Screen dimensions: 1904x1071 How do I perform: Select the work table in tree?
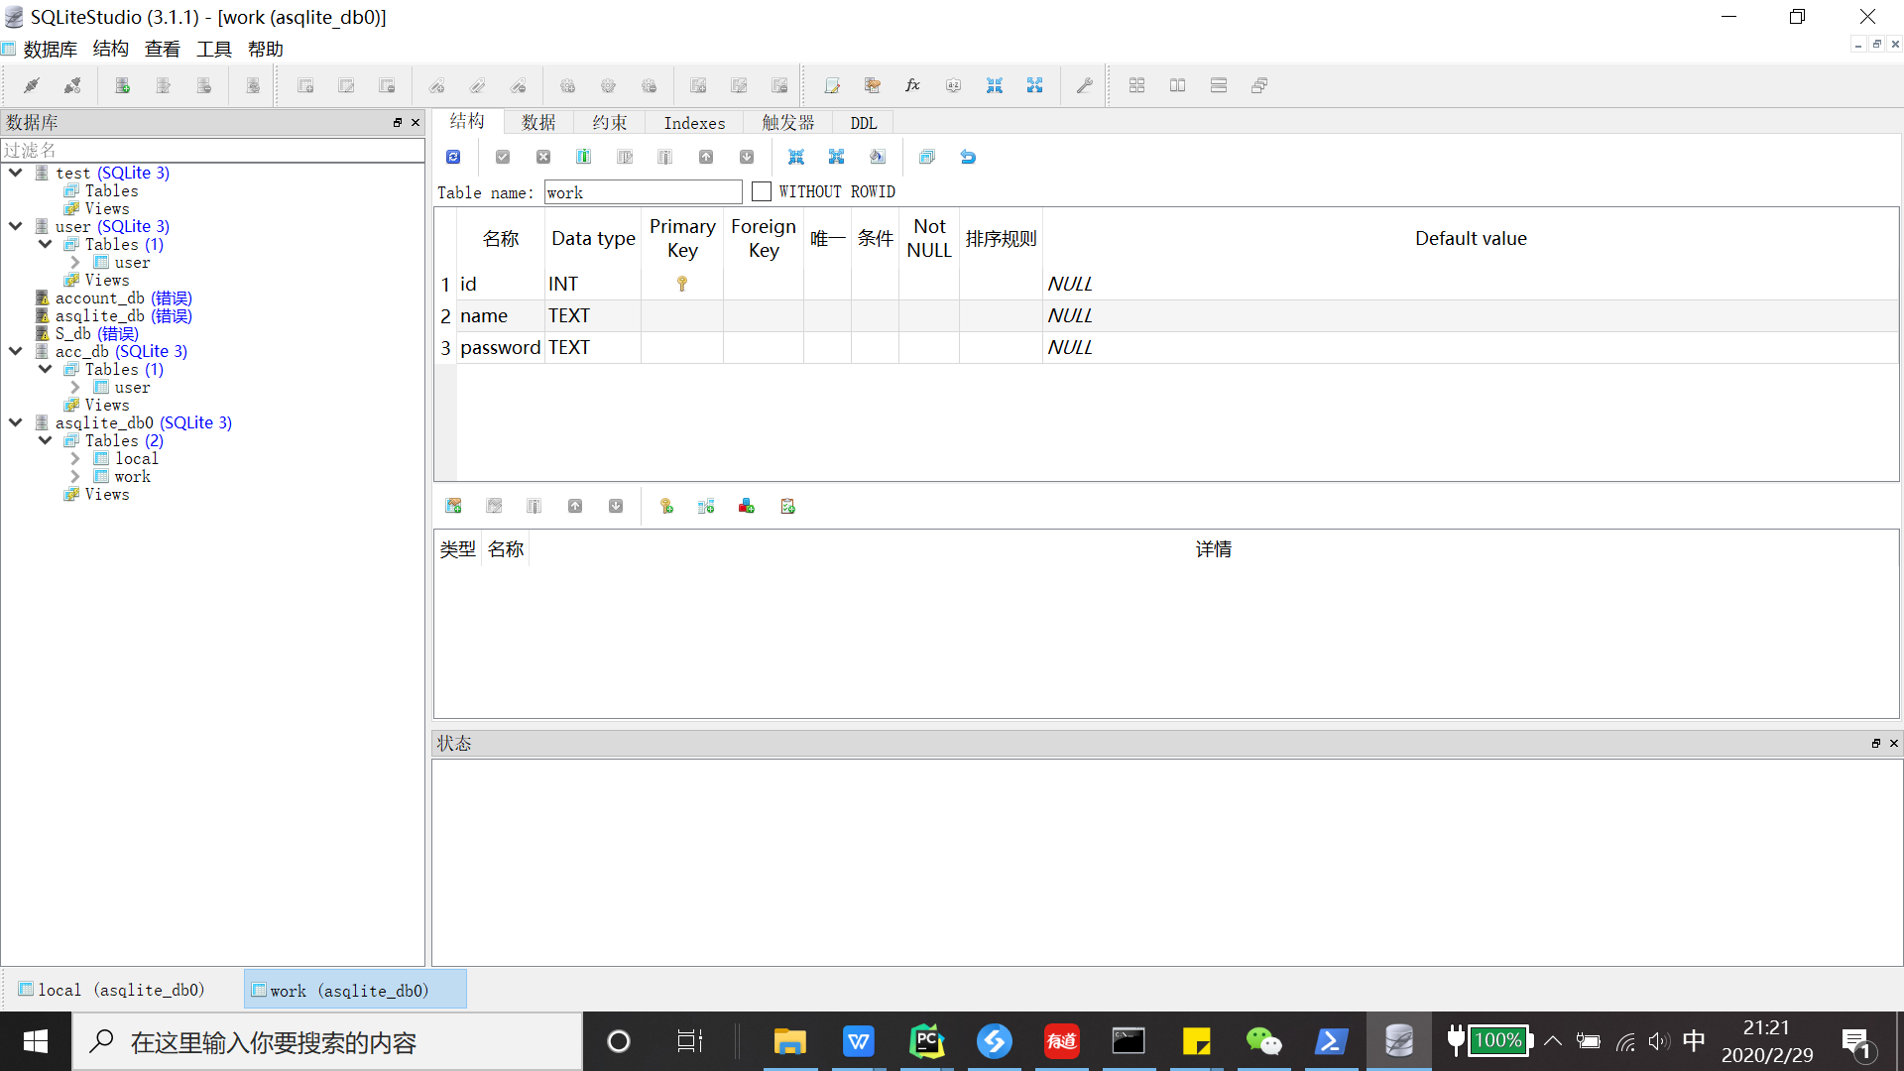coord(132,477)
